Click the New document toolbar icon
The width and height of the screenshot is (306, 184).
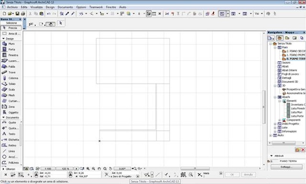[4, 14]
